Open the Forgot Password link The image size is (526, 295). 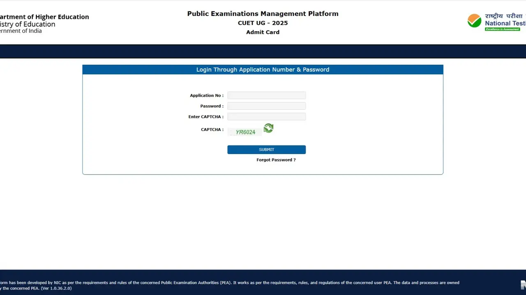point(276,160)
